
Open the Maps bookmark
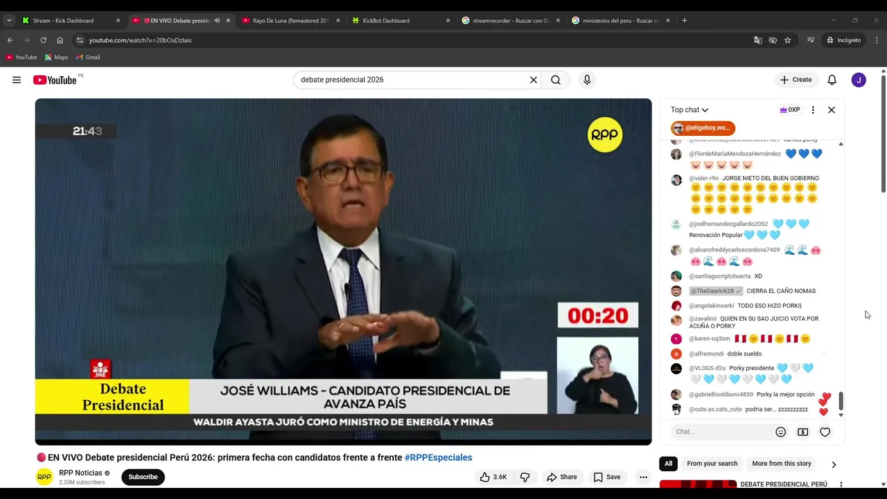point(56,58)
